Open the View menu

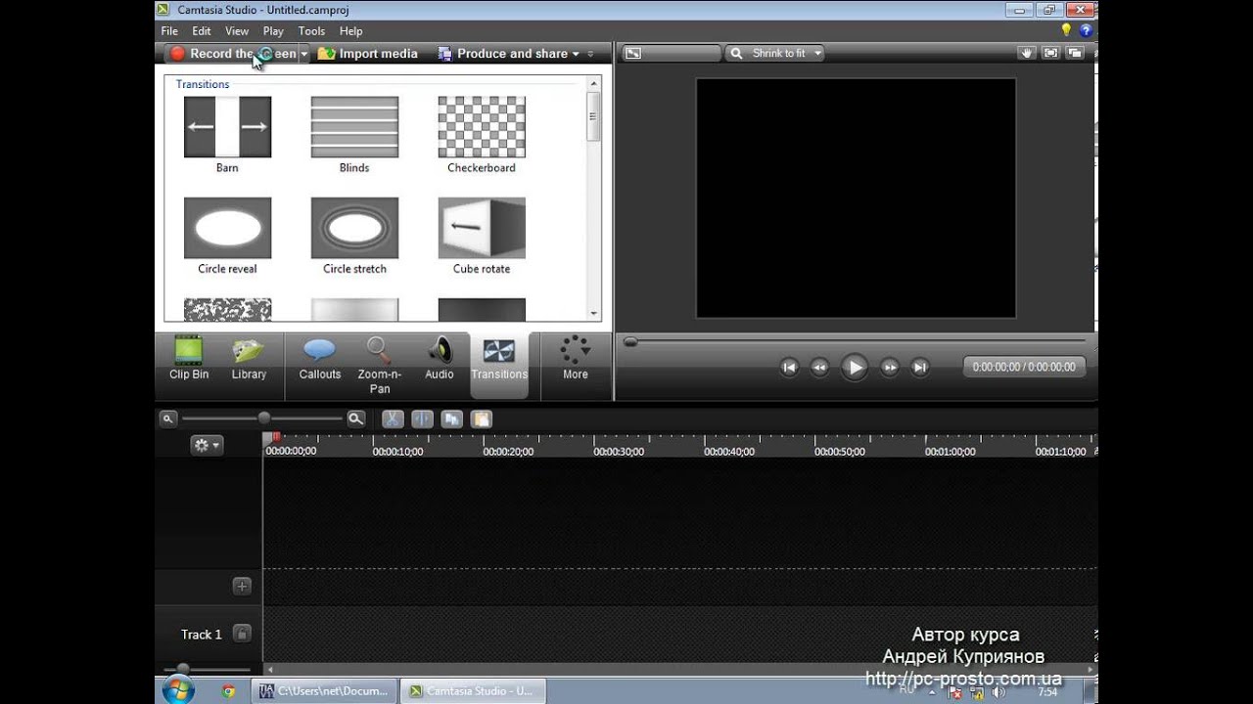pyautogui.click(x=237, y=31)
